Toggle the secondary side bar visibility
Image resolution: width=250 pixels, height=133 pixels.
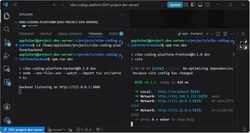(x=208, y=5)
